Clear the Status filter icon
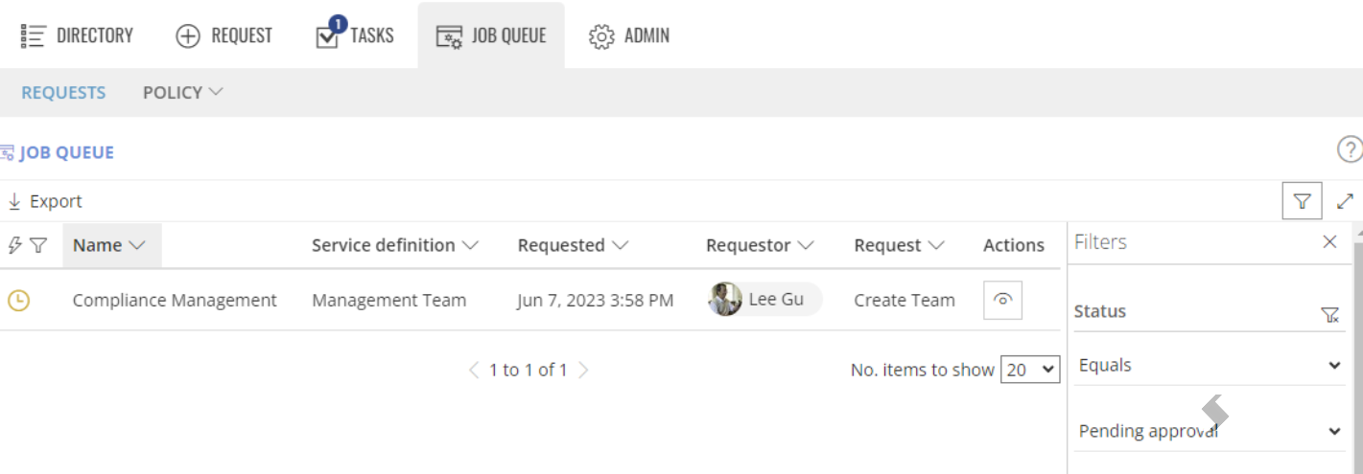 click(1329, 314)
